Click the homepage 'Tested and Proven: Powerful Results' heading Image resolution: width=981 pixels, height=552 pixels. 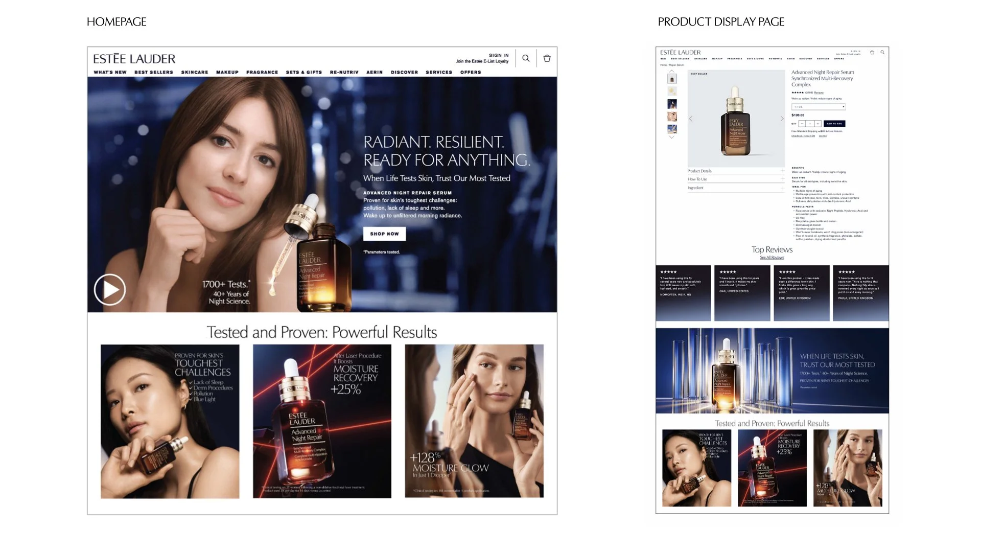point(322,332)
